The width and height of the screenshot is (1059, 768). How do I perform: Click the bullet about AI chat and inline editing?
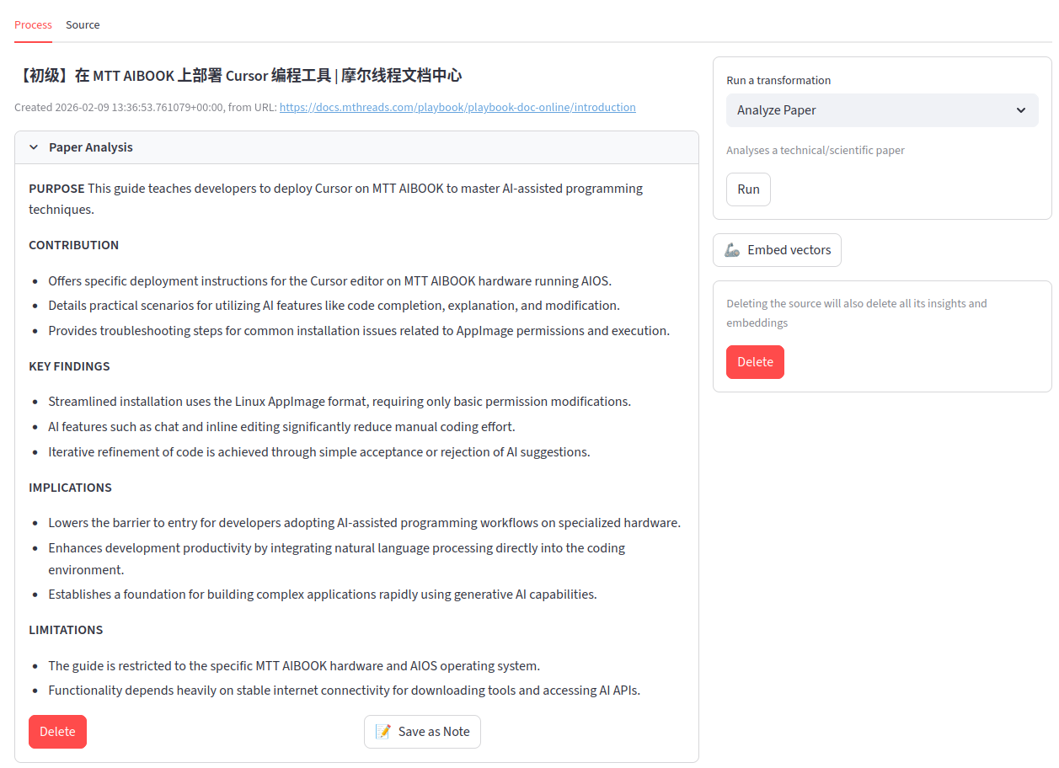pyautogui.click(x=281, y=427)
